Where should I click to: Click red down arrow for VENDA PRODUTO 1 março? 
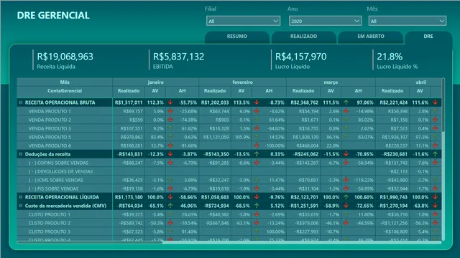(346, 111)
